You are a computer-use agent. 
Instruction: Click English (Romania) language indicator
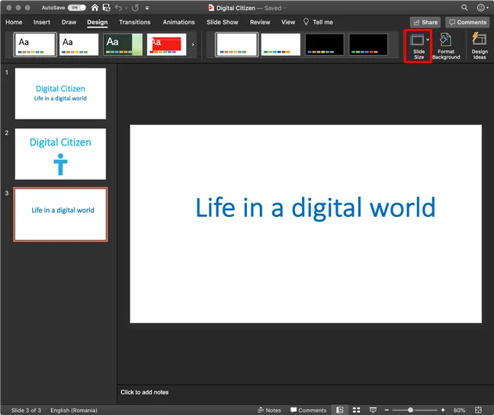click(x=74, y=410)
